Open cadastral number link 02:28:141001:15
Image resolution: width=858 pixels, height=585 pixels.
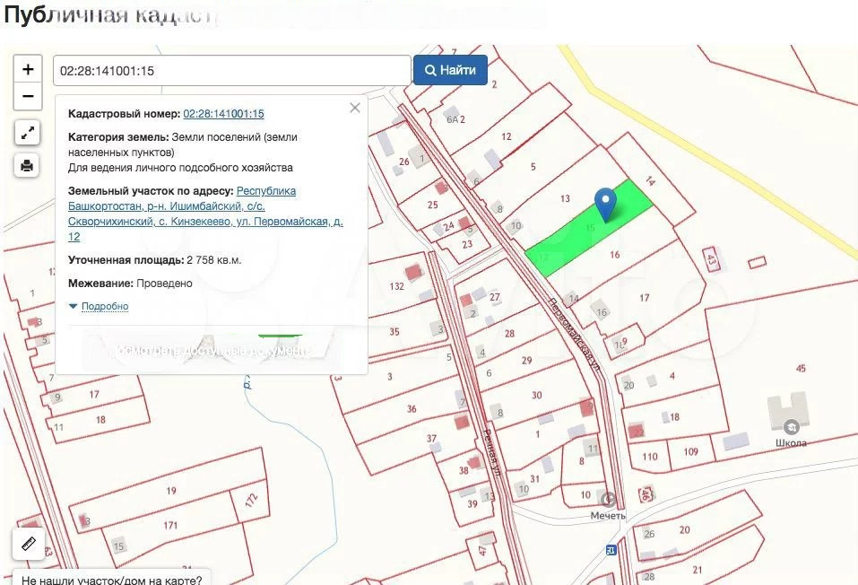coord(223,114)
